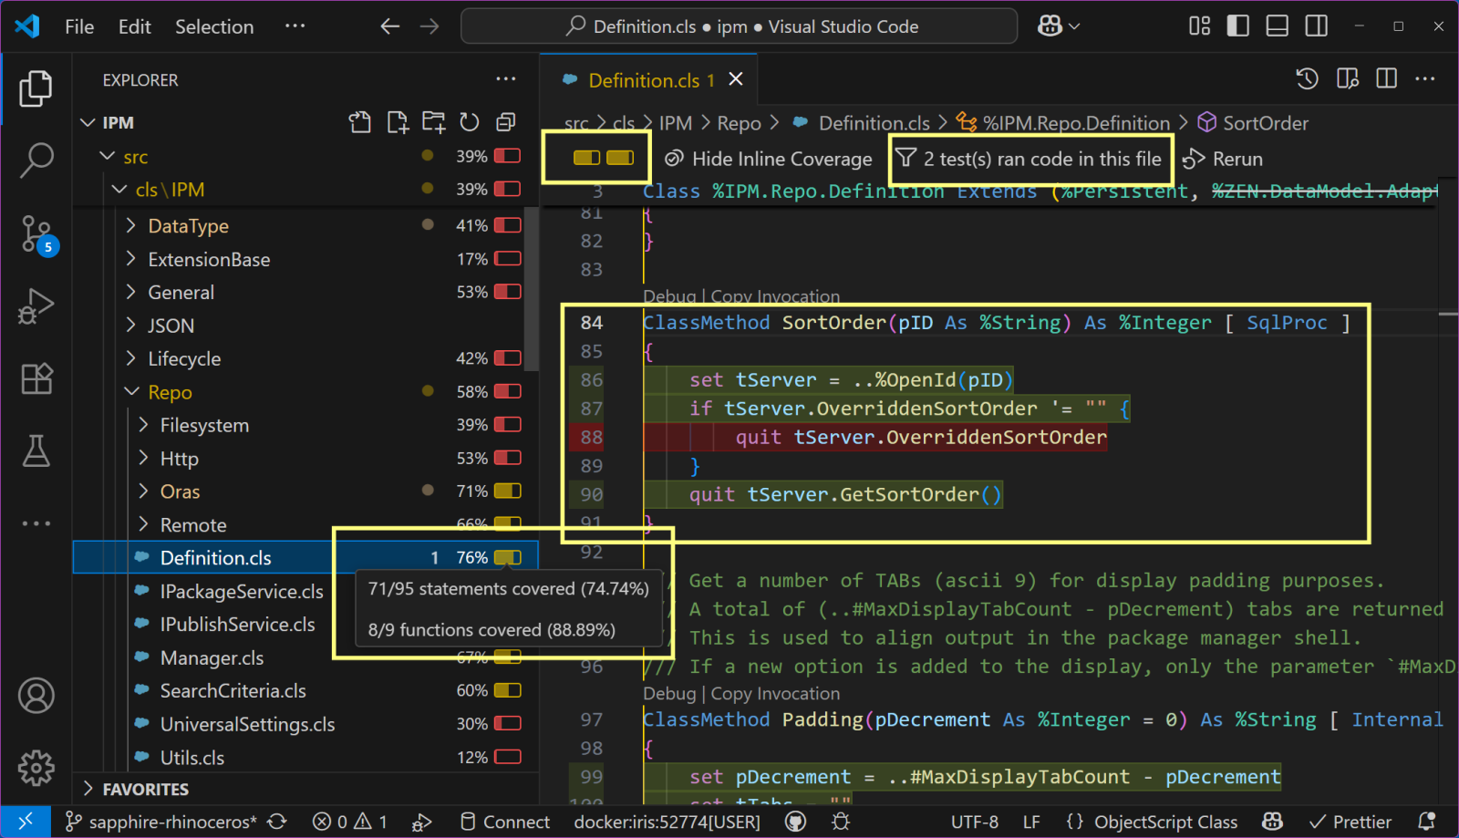Expand the DataType folder
This screenshot has height=838, width=1459.
tap(188, 226)
